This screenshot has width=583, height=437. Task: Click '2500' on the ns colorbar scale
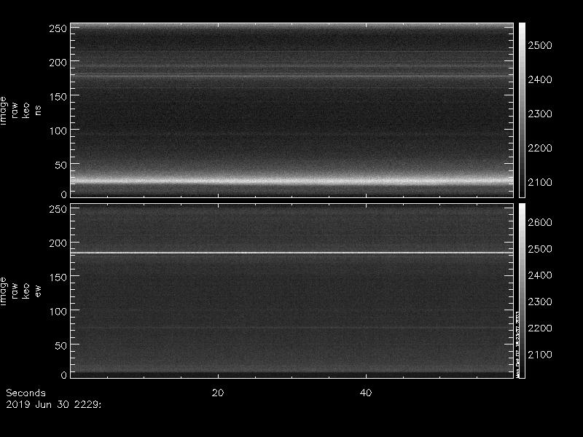[x=540, y=45]
